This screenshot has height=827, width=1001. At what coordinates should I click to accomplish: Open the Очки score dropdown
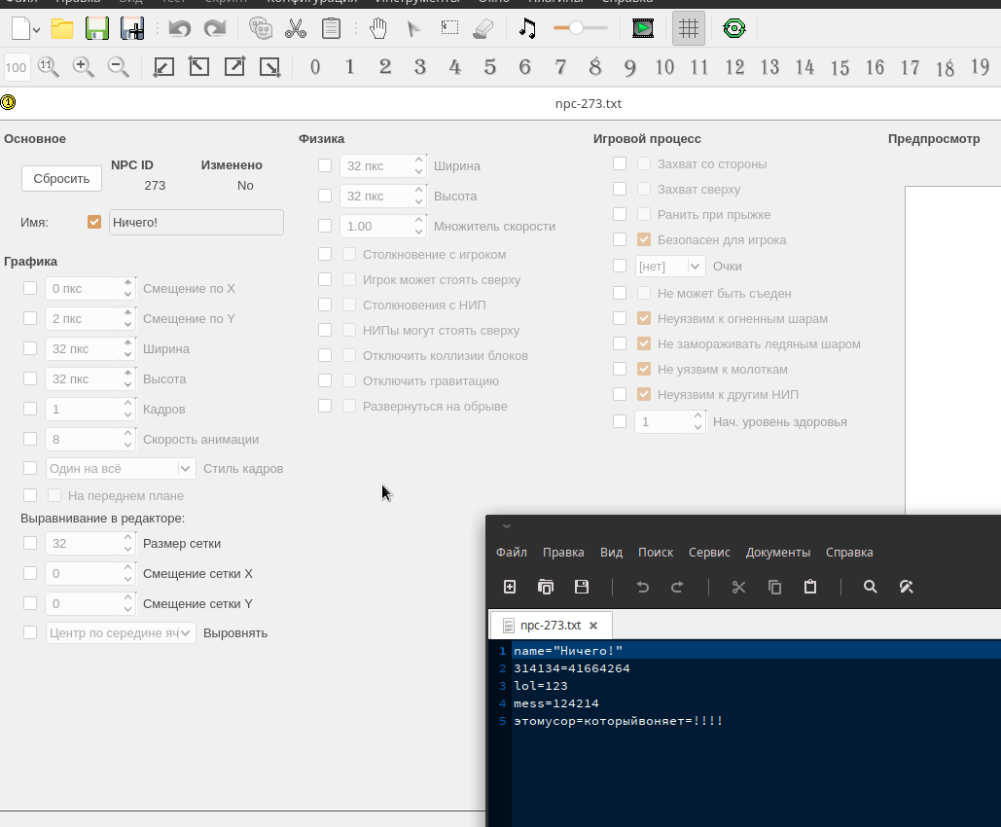coord(670,266)
